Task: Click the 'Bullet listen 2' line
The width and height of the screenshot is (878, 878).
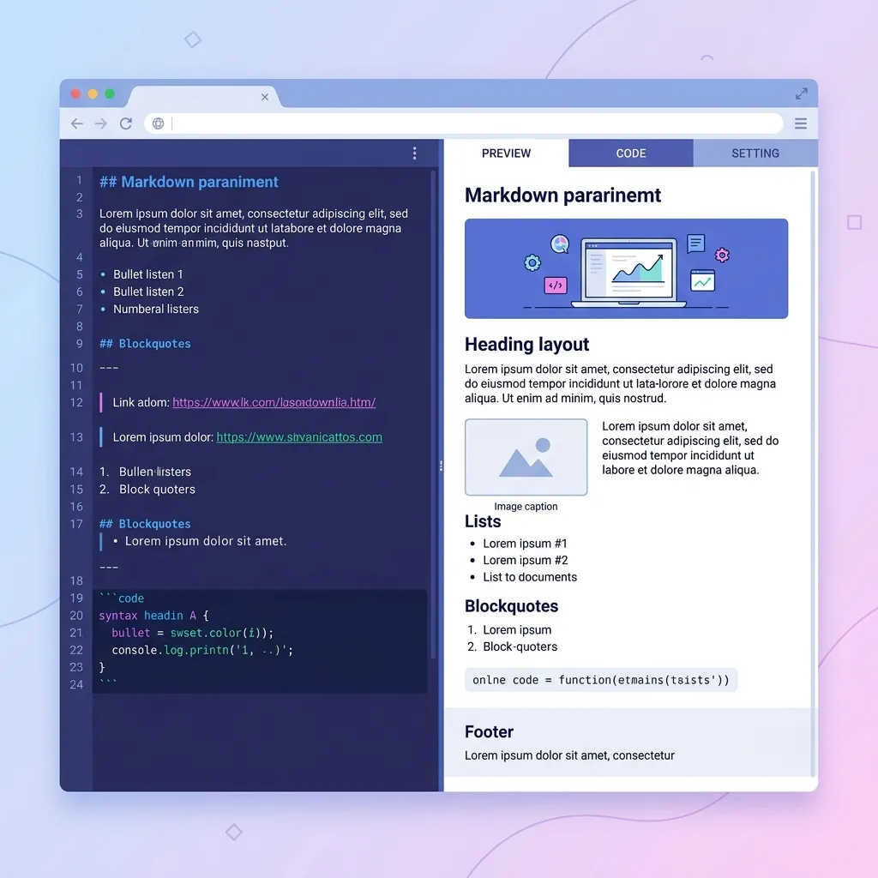Action: pos(148,292)
